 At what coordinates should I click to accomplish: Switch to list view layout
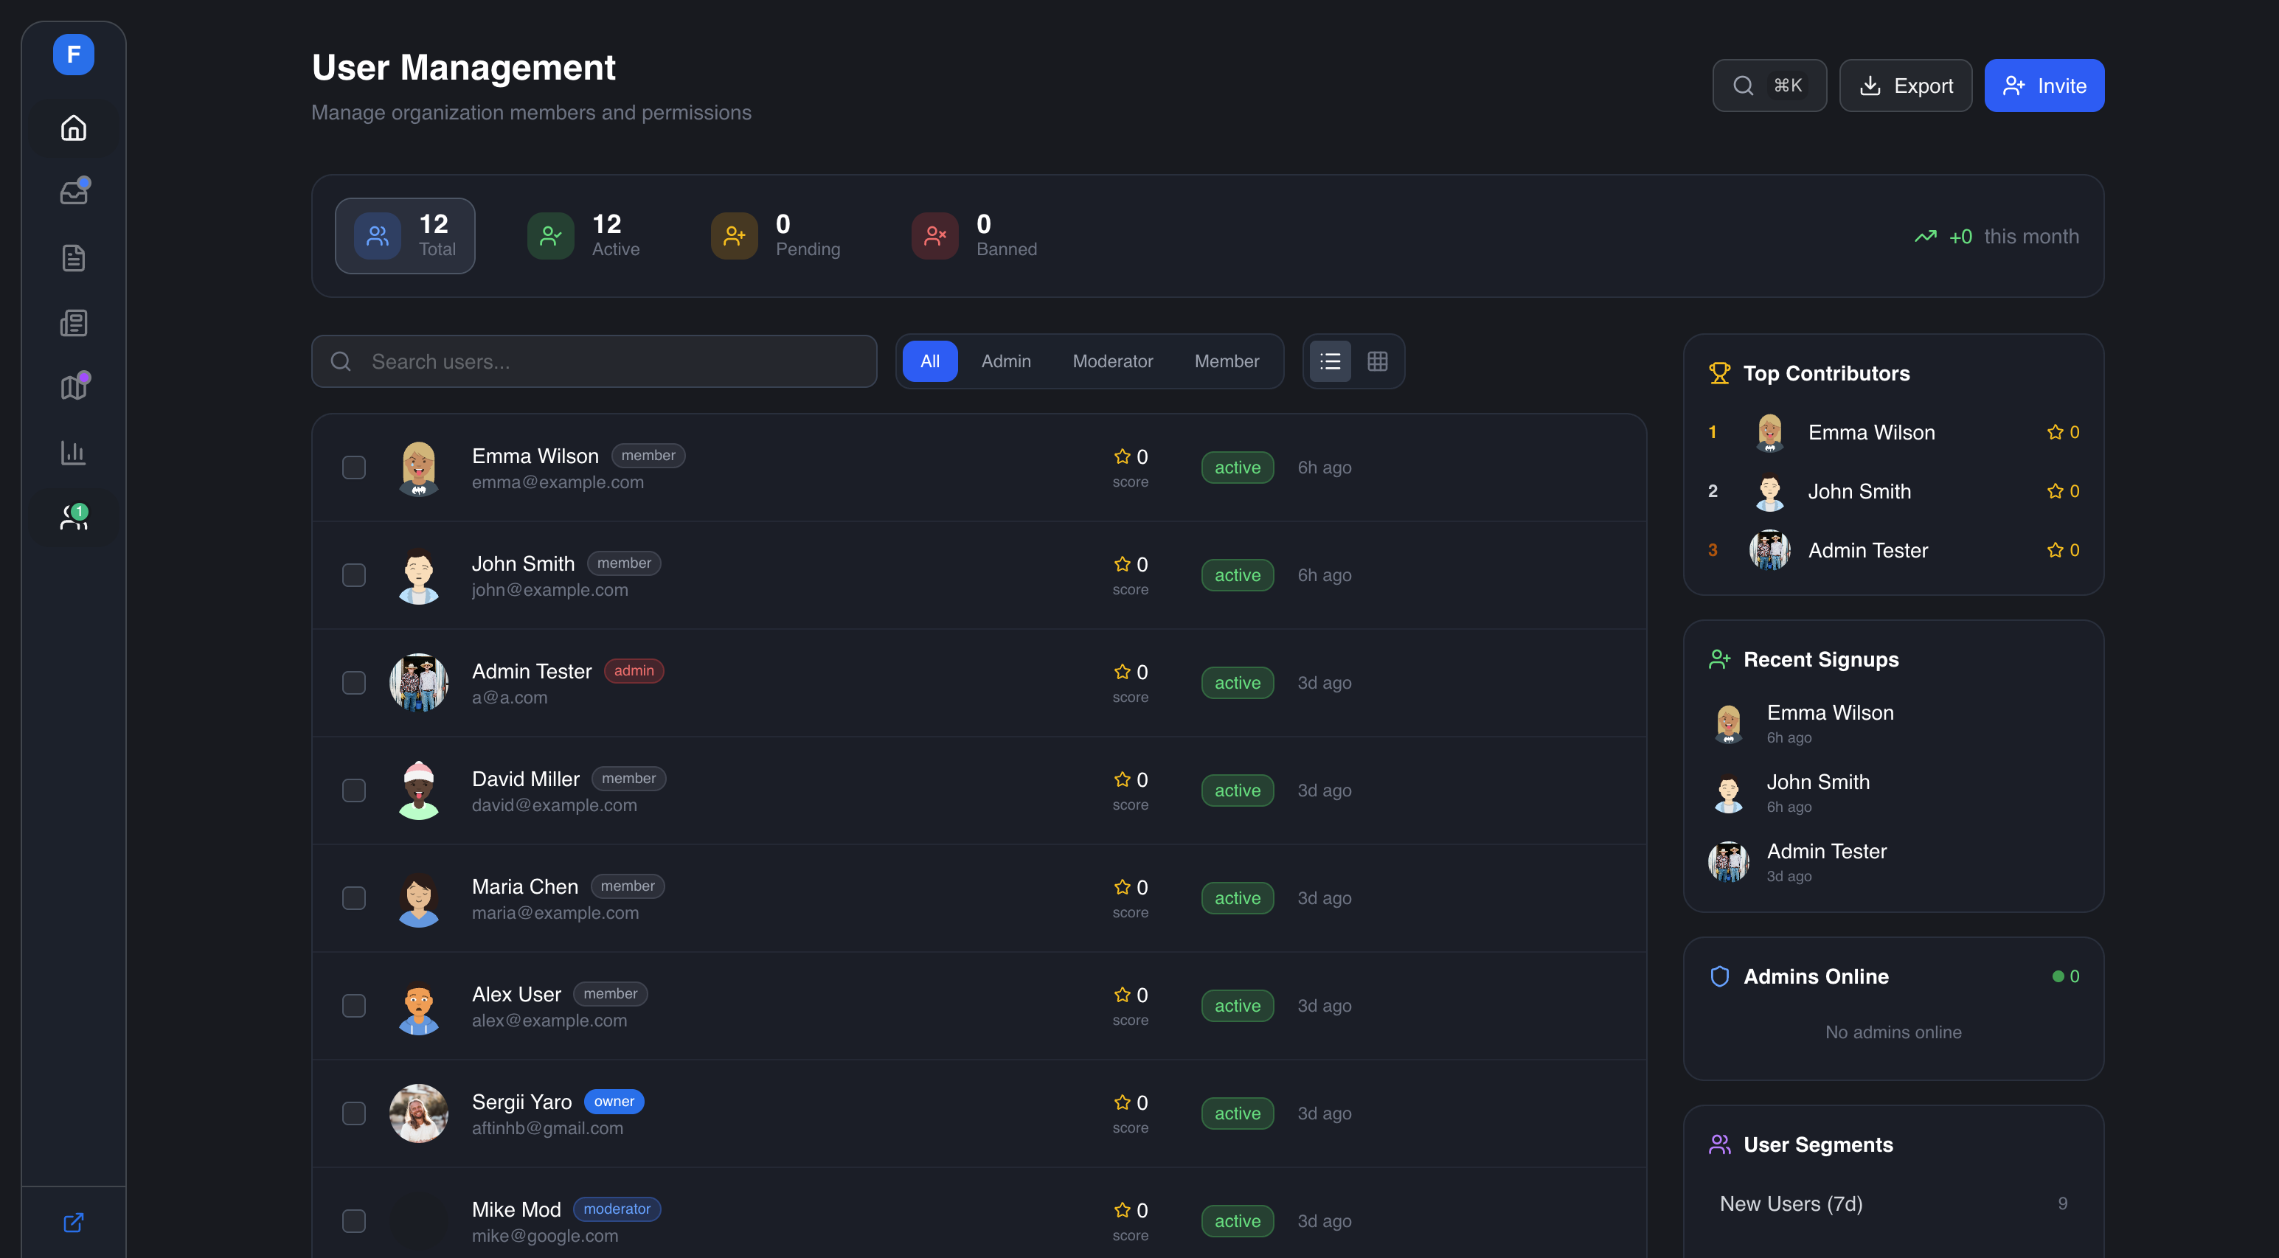click(1330, 361)
